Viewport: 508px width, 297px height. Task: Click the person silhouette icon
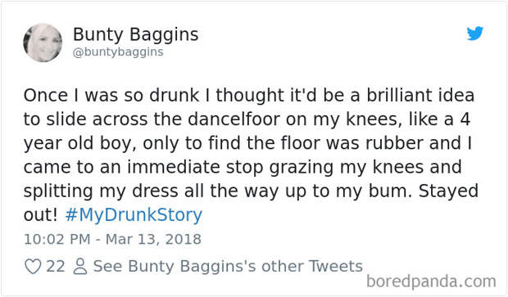(80, 267)
